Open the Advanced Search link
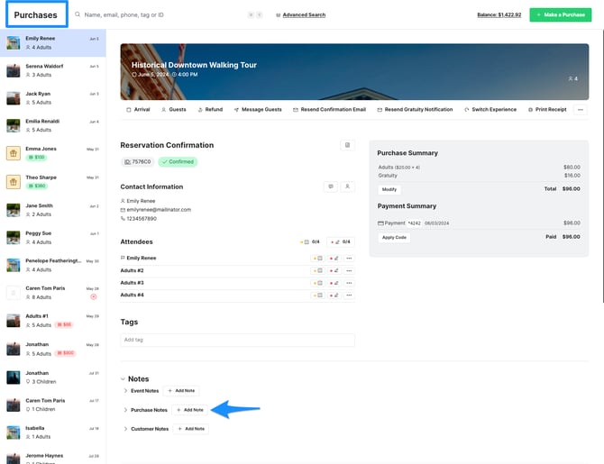 (304, 15)
